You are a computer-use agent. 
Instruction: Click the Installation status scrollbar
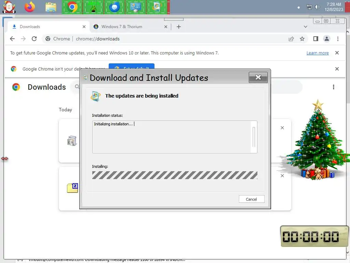pos(254,137)
